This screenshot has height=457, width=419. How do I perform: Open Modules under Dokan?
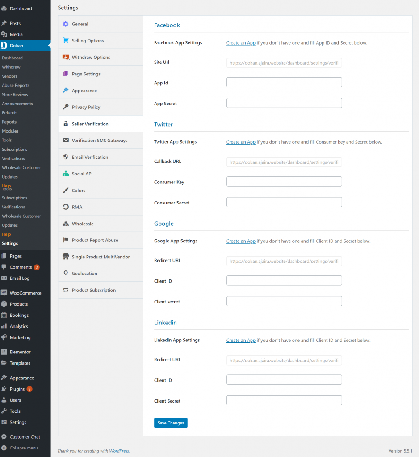tap(10, 131)
